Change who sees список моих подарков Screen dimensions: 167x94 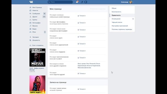pos(82,51)
